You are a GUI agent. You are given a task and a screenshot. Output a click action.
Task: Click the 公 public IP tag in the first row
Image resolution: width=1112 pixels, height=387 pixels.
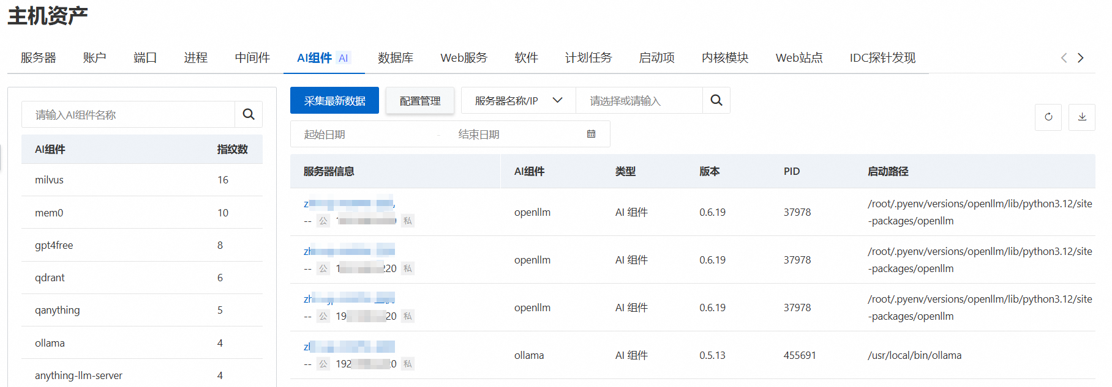pyautogui.click(x=323, y=221)
